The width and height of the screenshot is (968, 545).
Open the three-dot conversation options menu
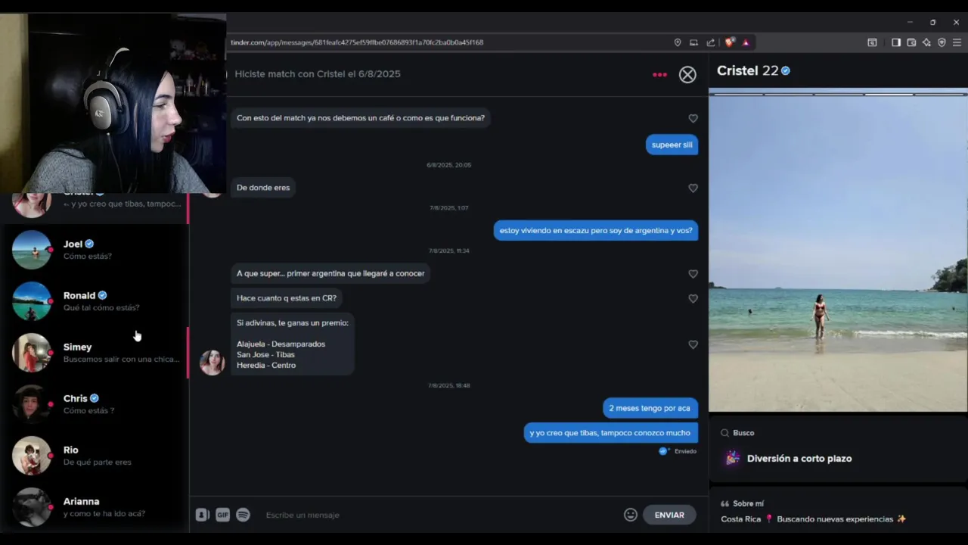click(659, 74)
